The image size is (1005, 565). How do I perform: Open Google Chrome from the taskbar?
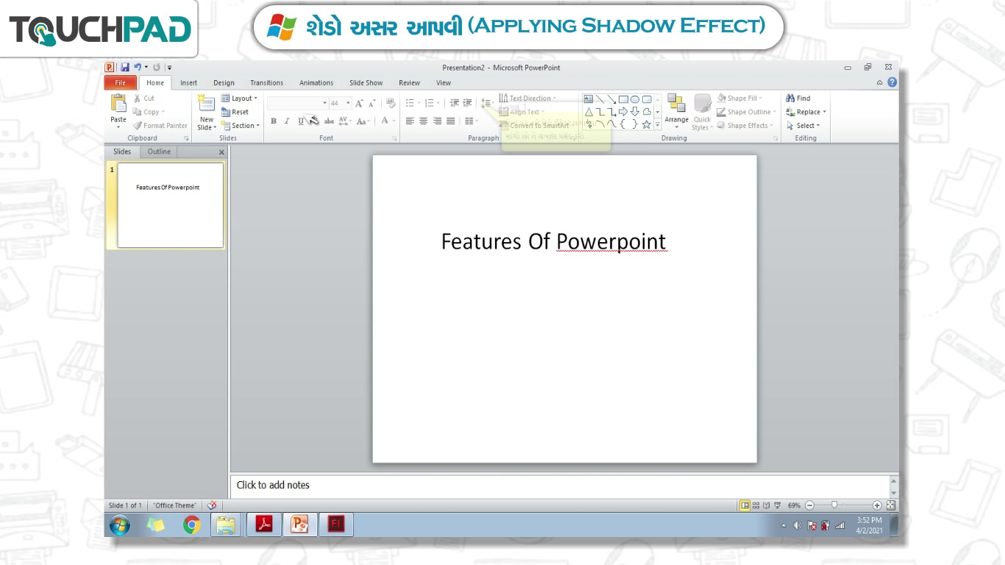(192, 525)
